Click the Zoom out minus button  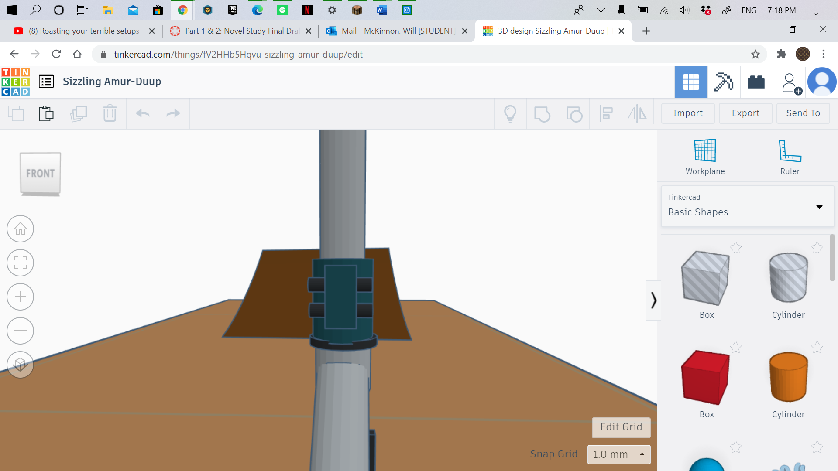click(x=20, y=331)
